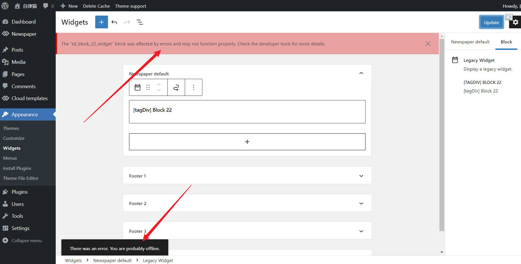Click Delete Cache in admin bar
Screen dimensions: 521x264
click(96, 6)
